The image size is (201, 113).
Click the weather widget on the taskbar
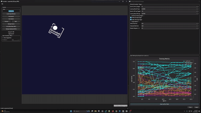coord(6,111)
